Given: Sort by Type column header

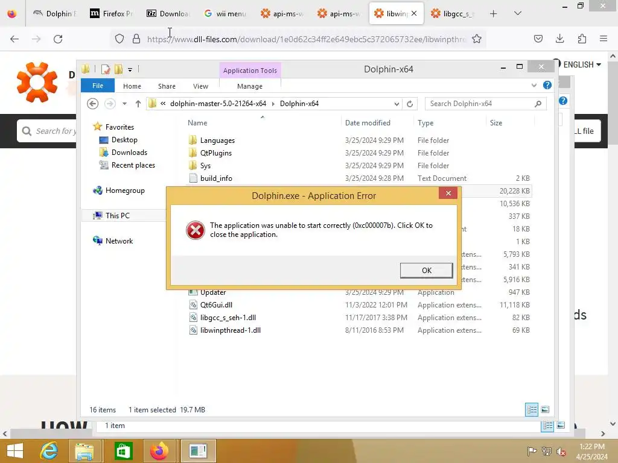Looking at the screenshot, I should point(425,123).
